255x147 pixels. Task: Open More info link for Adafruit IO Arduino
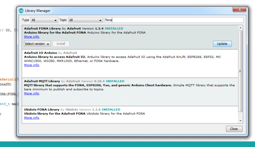tap(31, 65)
